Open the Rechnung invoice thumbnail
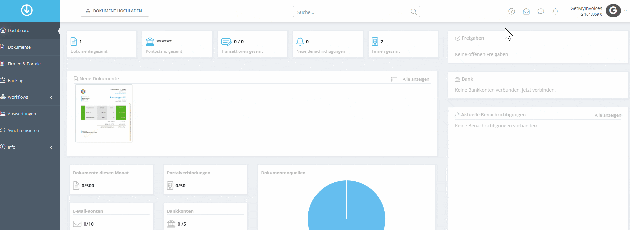The height and width of the screenshot is (230, 630). click(104, 113)
